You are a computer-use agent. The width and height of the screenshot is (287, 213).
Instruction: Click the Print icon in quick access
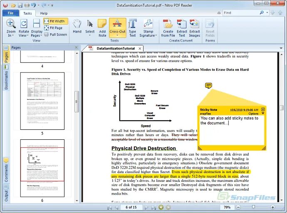tap(27, 5)
